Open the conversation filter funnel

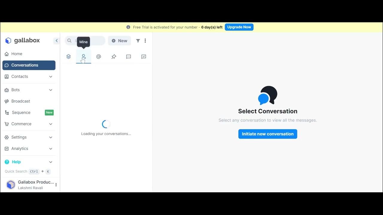[138, 41]
